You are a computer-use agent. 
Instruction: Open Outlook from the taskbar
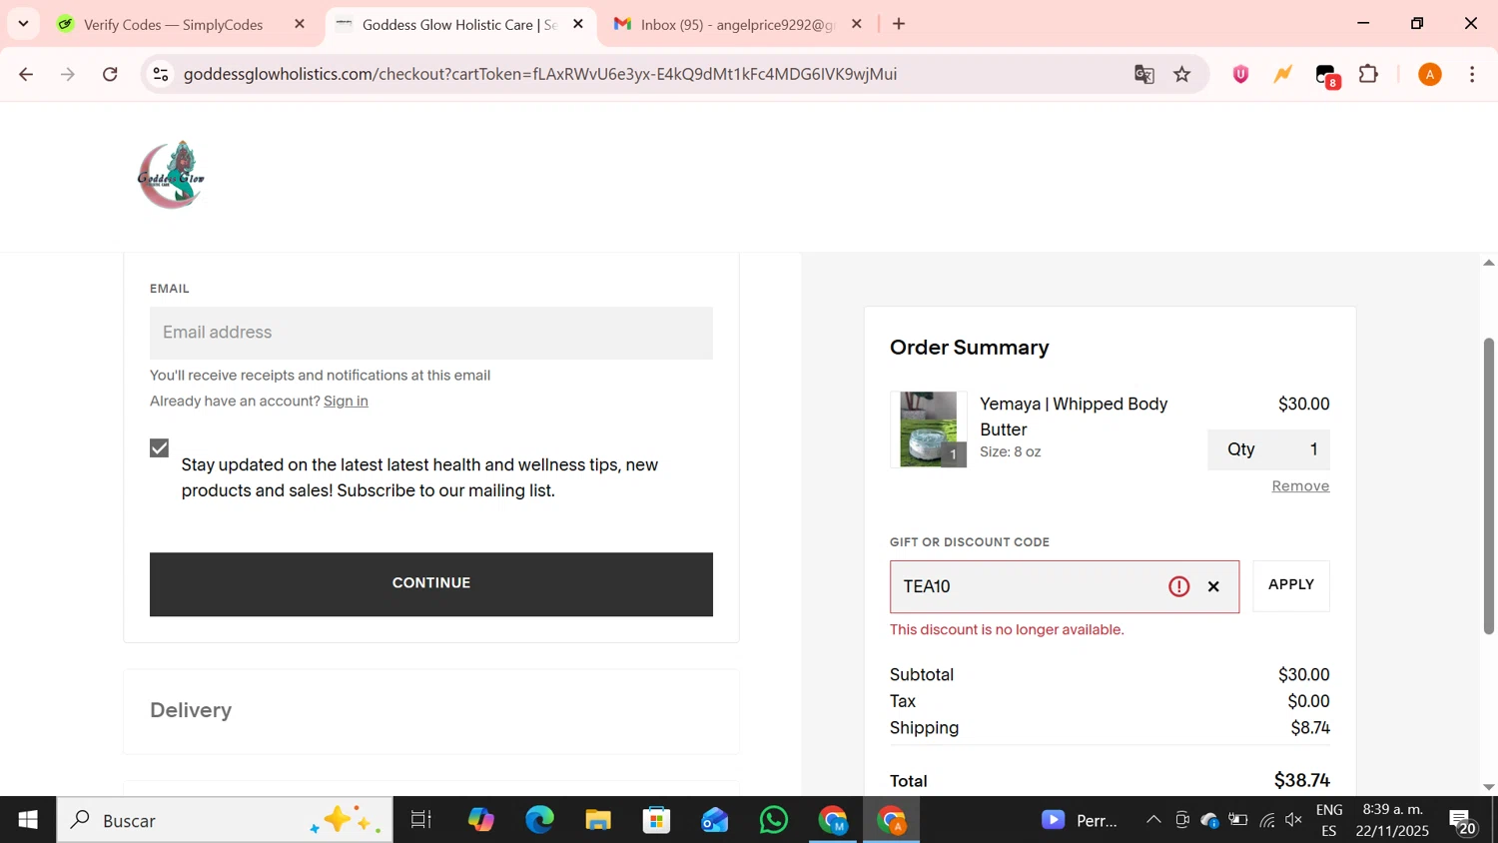coord(715,820)
